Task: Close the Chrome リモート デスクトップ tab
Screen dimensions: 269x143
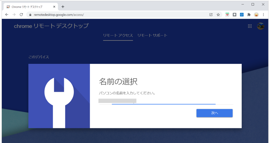Action: tap(54, 7)
